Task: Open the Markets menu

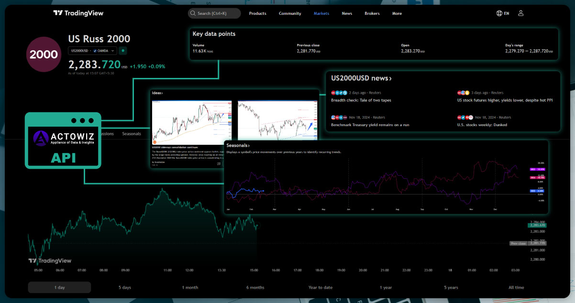Action: click(321, 13)
